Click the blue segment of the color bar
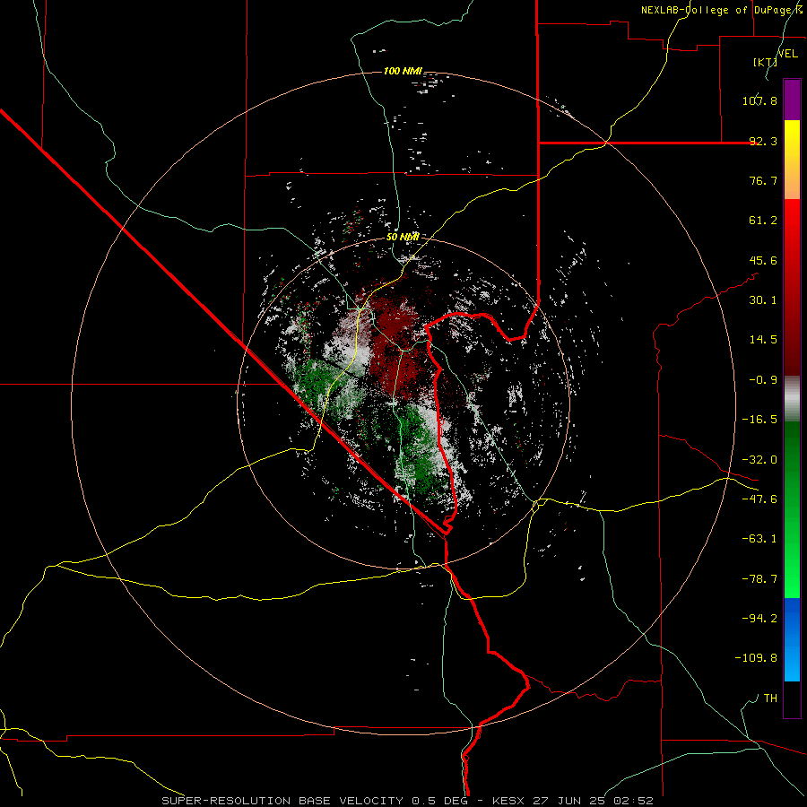This screenshot has height=807, width=807. point(792,639)
